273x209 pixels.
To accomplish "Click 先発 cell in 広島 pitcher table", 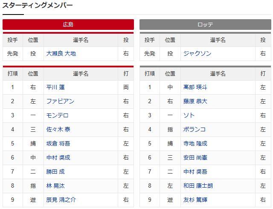I will [x=13, y=54].
